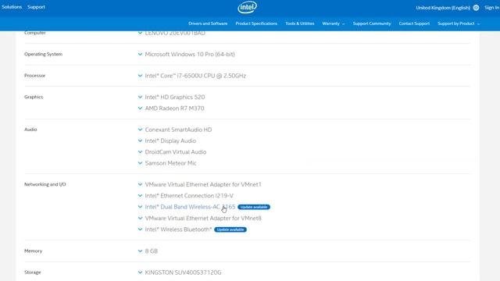Viewport: 500px width, 281px height.
Task: Expand Intel Ethernet Connection I219-V details
Action: (x=140, y=195)
